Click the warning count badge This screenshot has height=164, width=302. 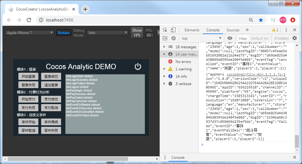pos(275,30)
